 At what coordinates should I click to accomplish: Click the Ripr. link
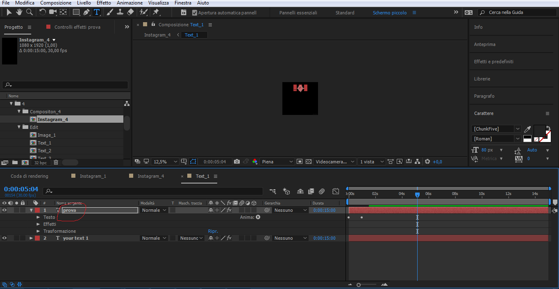(213, 231)
